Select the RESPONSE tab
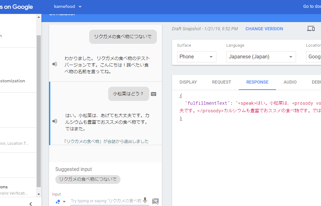The height and width of the screenshot is (206, 321). tap(257, 82)
